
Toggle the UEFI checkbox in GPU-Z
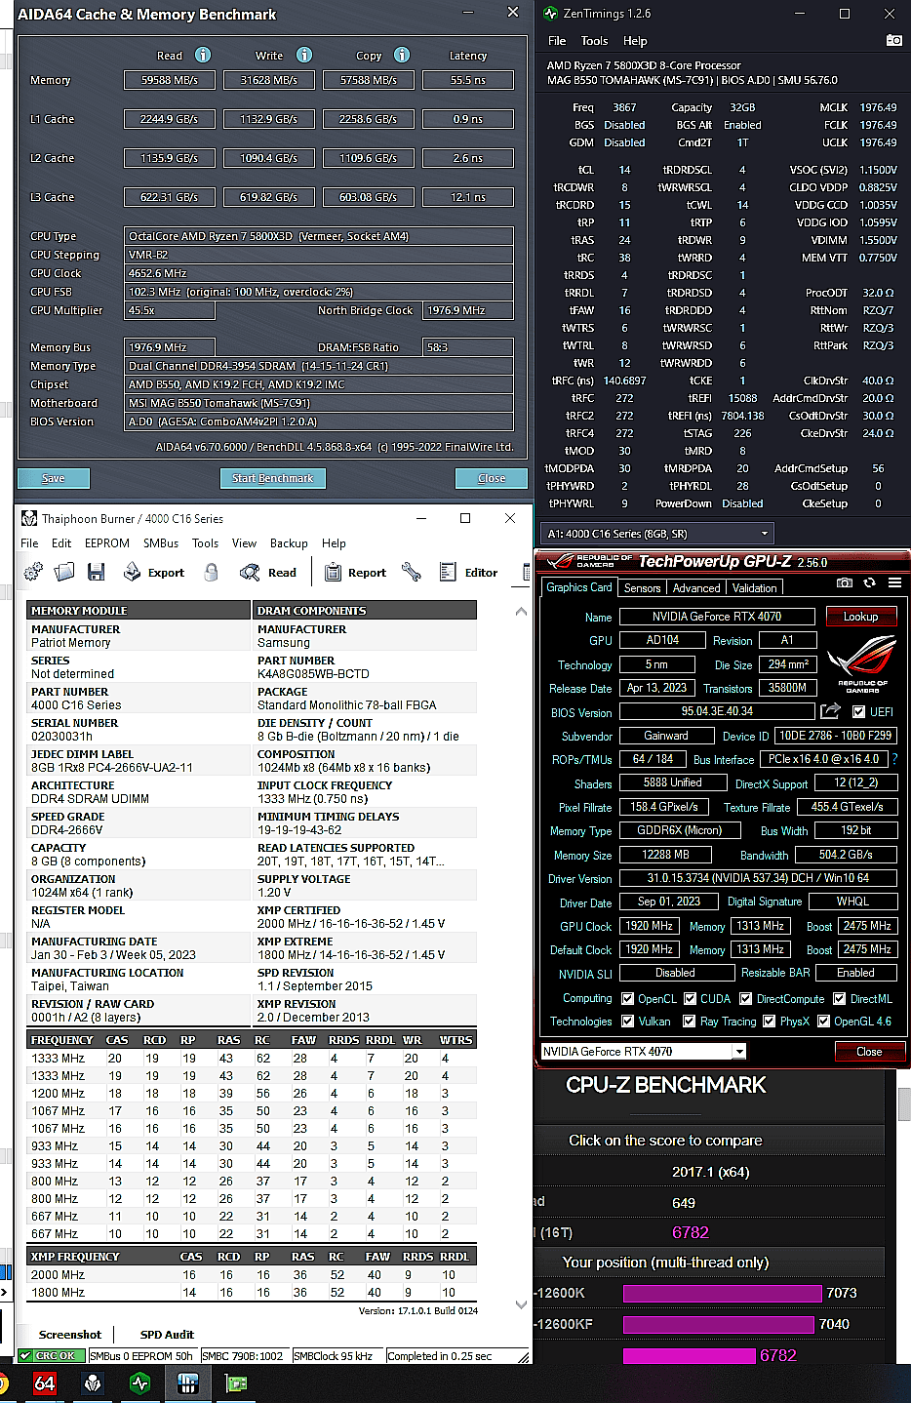858,712
